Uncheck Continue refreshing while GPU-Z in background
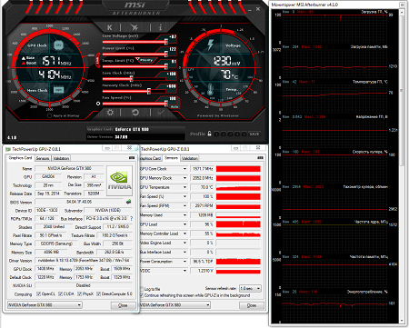This screenshot has height=328, width=409. [141, 295]
